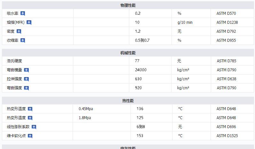Click the ASTM D1525 standard cell
This screenshot has width=255, height=149.
[x=227, y=136]
